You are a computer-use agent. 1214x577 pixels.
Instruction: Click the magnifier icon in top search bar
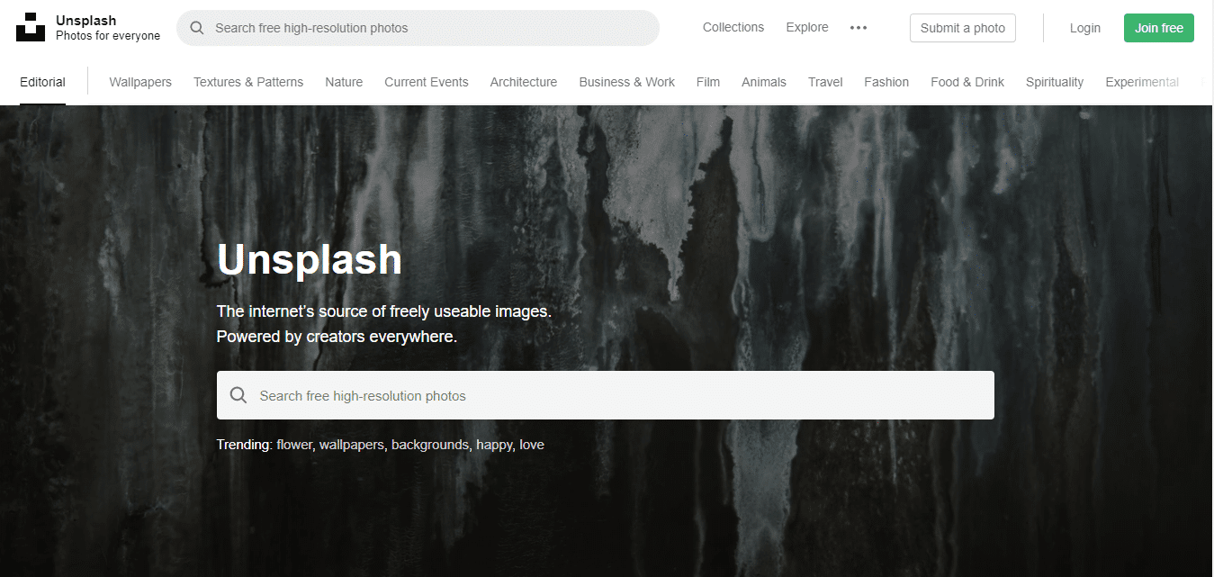pos(197,28)
